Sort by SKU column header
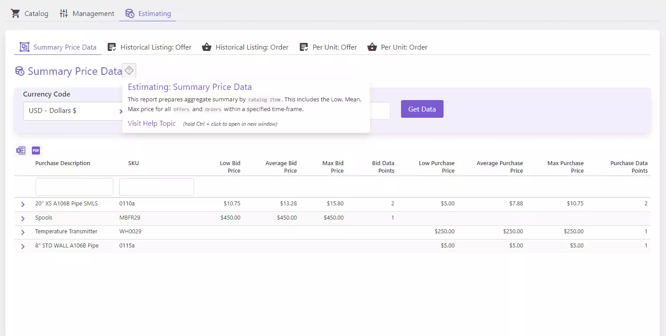 point(133,163)
